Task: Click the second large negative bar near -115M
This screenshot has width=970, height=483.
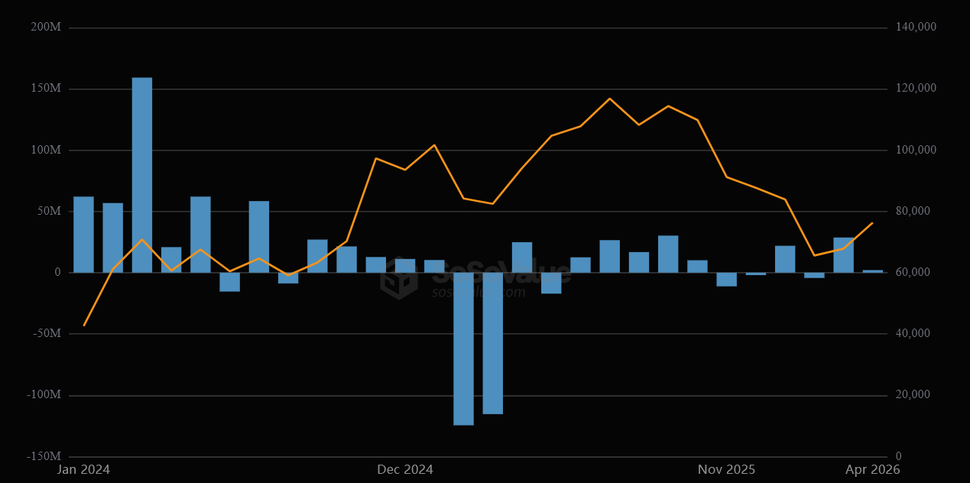Action: point(492,343)
